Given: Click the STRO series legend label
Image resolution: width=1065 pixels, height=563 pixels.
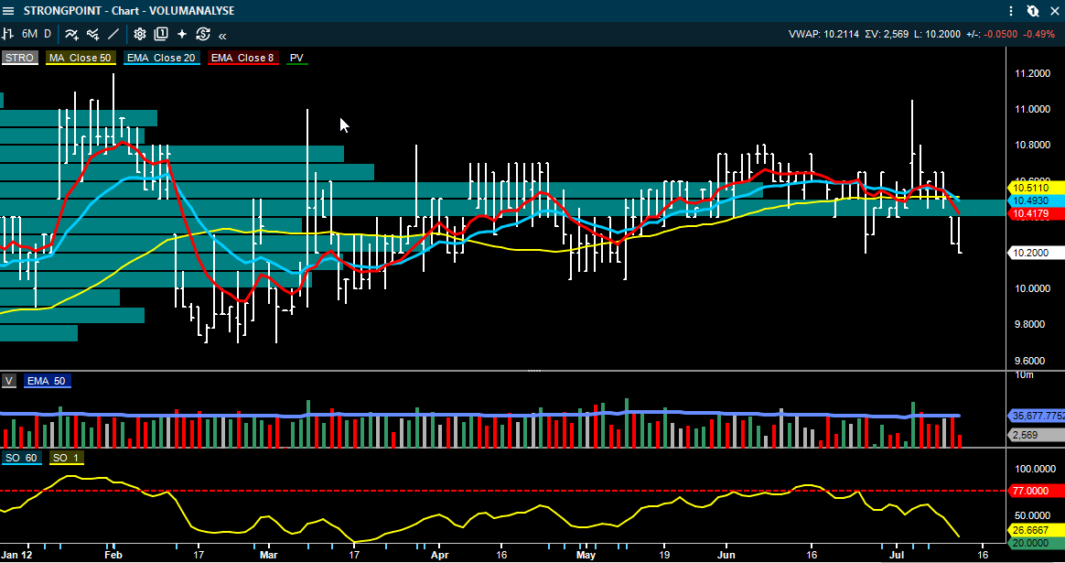Looking at the screenshot, I should click(x=19, y=58).
